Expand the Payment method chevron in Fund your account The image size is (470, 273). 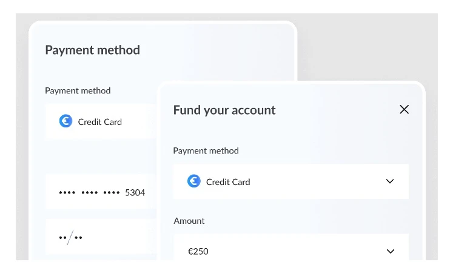390,181
